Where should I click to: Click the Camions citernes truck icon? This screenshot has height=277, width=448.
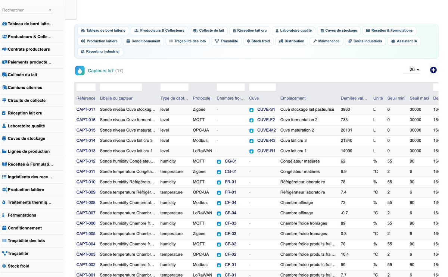pyautogui.click(x=4, y=88)
